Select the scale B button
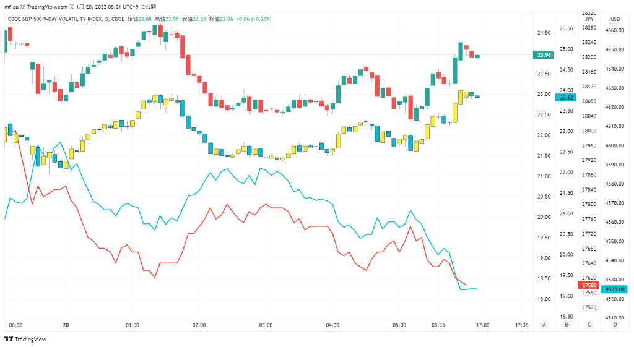This screenshot has width=634, height=347. click(567, 325)
